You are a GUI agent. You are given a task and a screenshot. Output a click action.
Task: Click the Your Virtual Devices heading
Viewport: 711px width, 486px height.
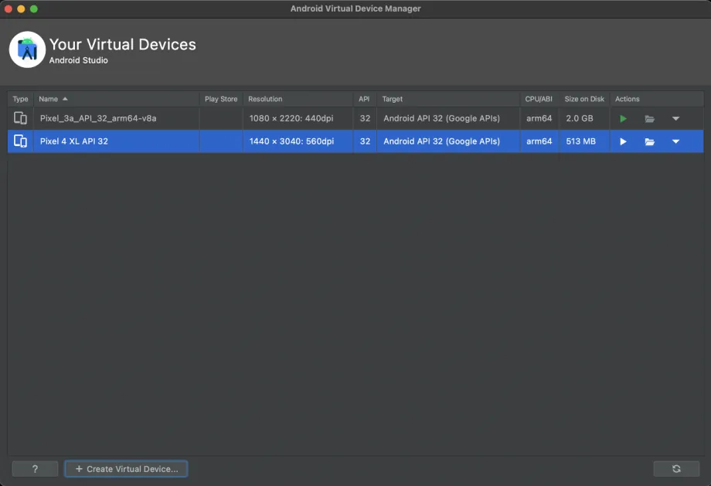click(x=122, y=45)
